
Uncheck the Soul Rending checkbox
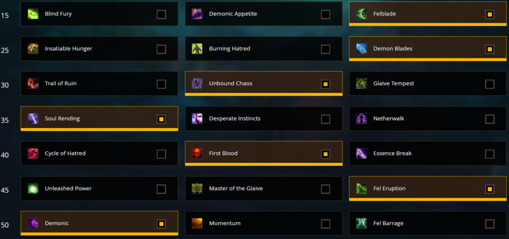click(162, 119)
